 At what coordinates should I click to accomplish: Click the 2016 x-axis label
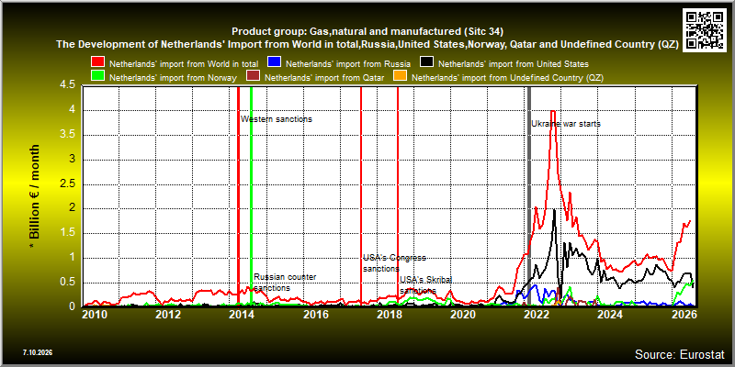(315, 314)
